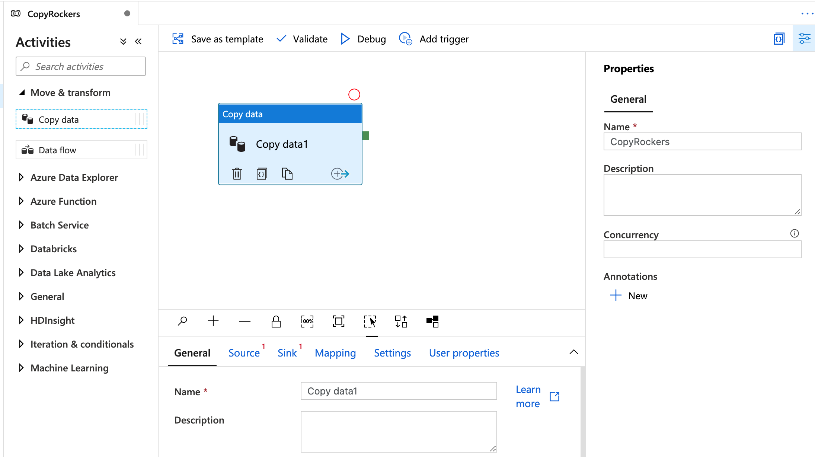Viewport: 815px width, 457px height.
Task: Open the pipeline code view icon
Action: 779,39
